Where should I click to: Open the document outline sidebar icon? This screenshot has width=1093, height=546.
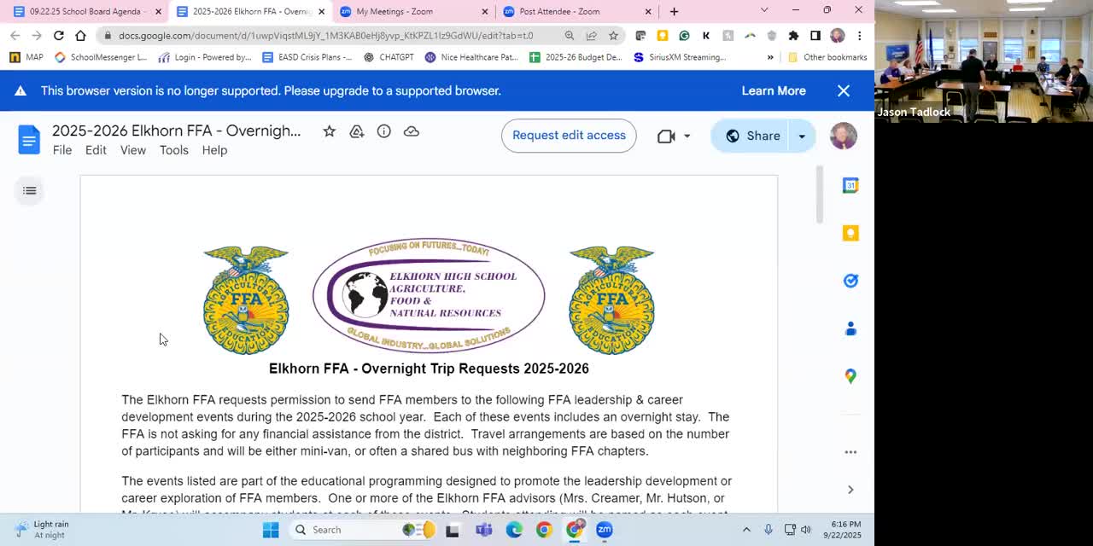(x=30, y=190)
